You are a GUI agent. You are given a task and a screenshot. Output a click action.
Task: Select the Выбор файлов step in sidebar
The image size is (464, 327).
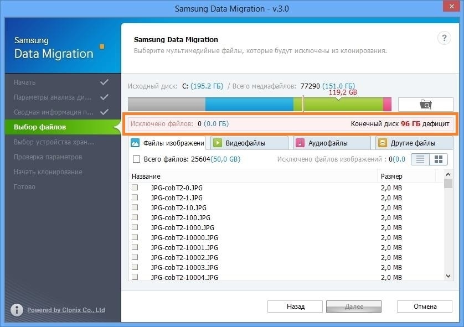[x=63, y=127]
